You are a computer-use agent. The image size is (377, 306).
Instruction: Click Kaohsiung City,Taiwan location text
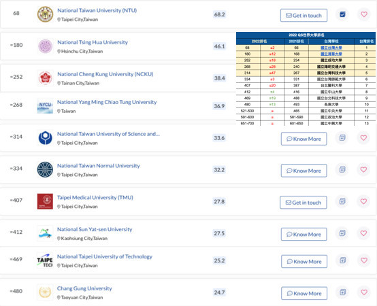[84, 239]
